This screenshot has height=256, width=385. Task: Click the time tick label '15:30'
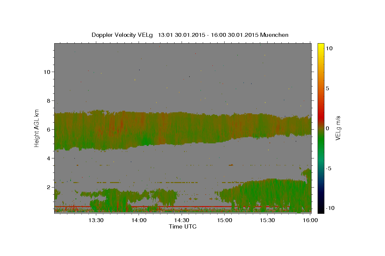click(267, 220)
